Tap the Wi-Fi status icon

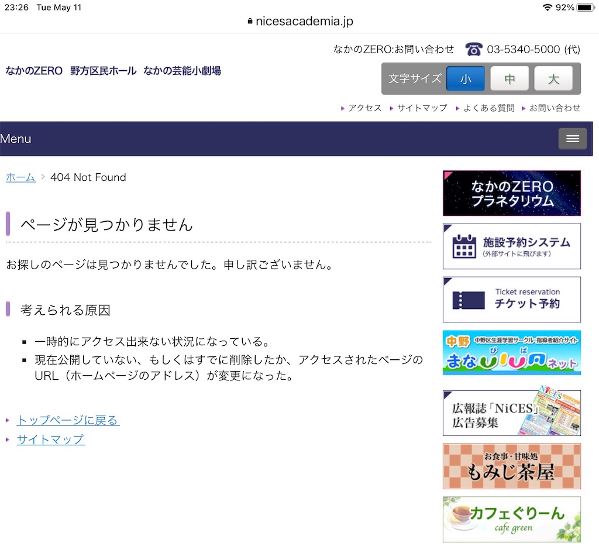[548, 7]
